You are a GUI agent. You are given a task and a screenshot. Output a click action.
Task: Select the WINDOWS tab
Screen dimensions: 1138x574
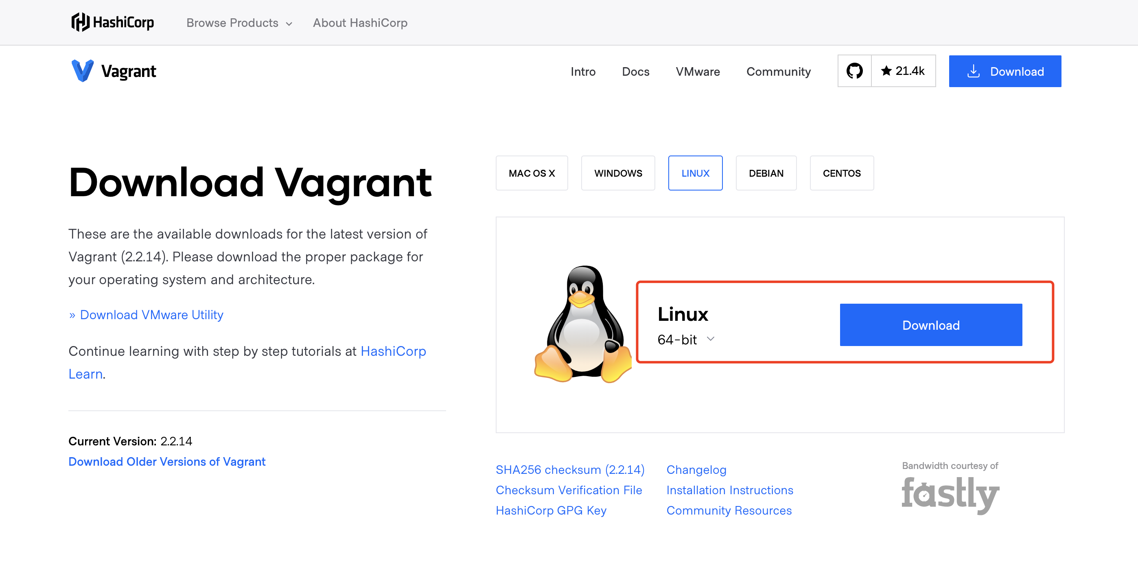coord(617,173)
